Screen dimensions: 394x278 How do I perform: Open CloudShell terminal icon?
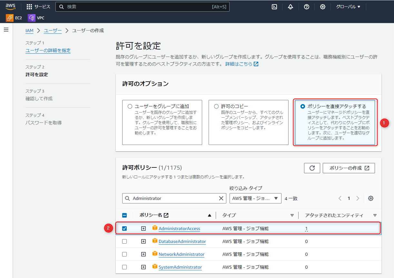click(274, 7)
